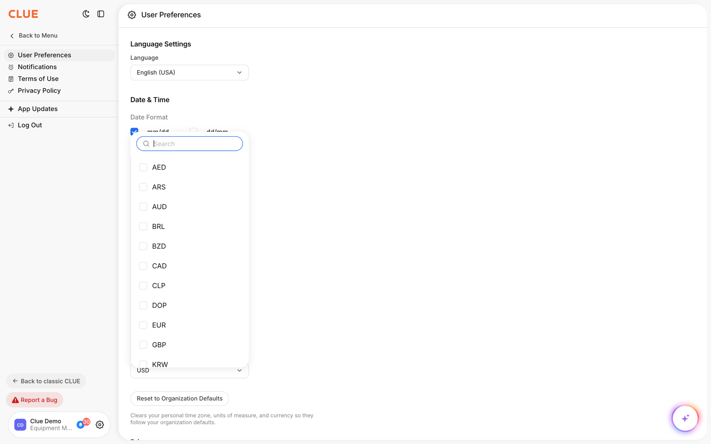Open the Language dropdown English (USA)
This screenshot has height=444, width=711.
[x=190, y=73]
